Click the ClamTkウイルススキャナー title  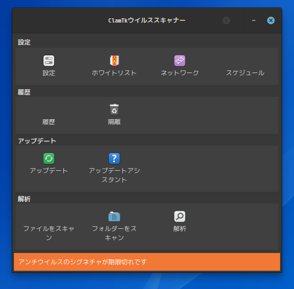[147, 20]
